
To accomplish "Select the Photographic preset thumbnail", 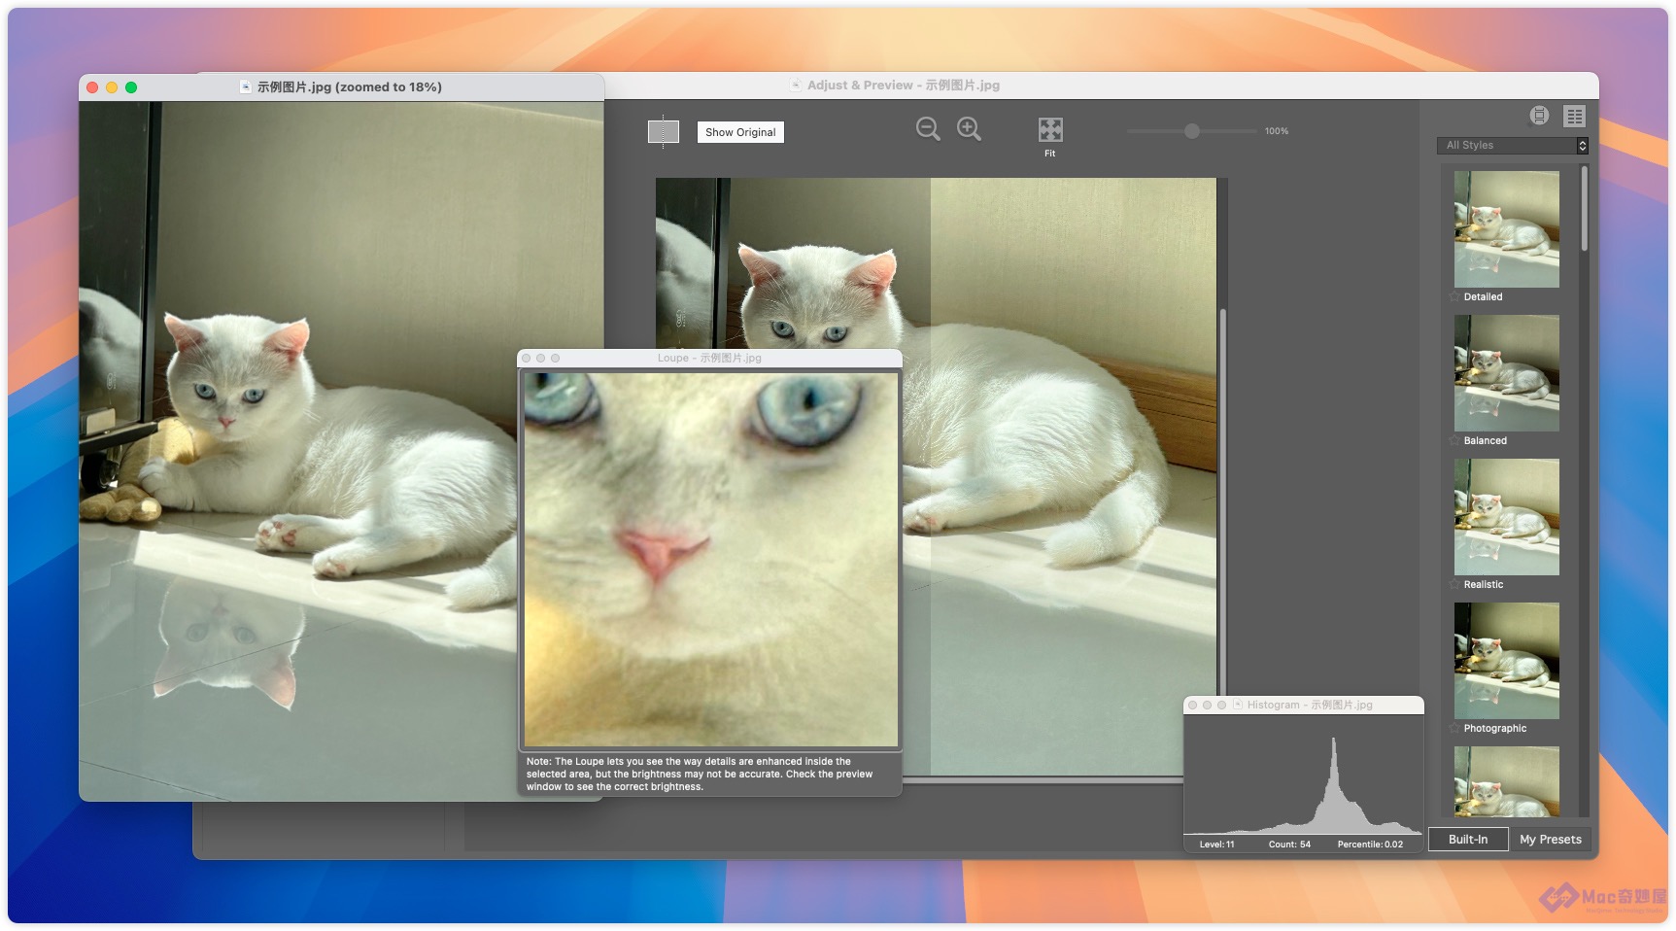I will click(1507, 661).
